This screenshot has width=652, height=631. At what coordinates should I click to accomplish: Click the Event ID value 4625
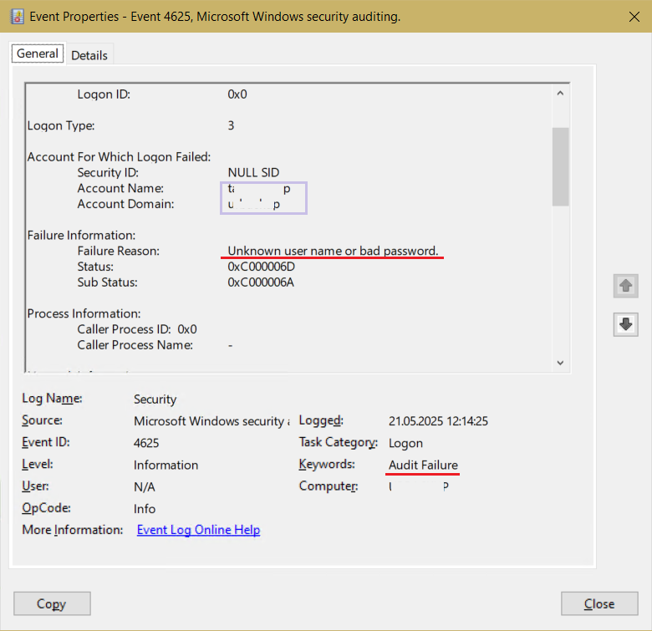point(146,443)
